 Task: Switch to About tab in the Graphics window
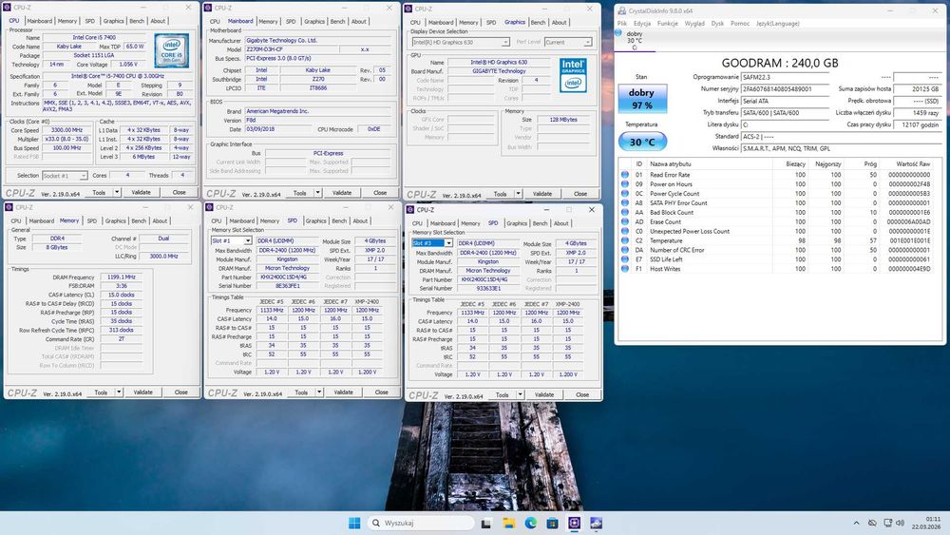[559, 23]
